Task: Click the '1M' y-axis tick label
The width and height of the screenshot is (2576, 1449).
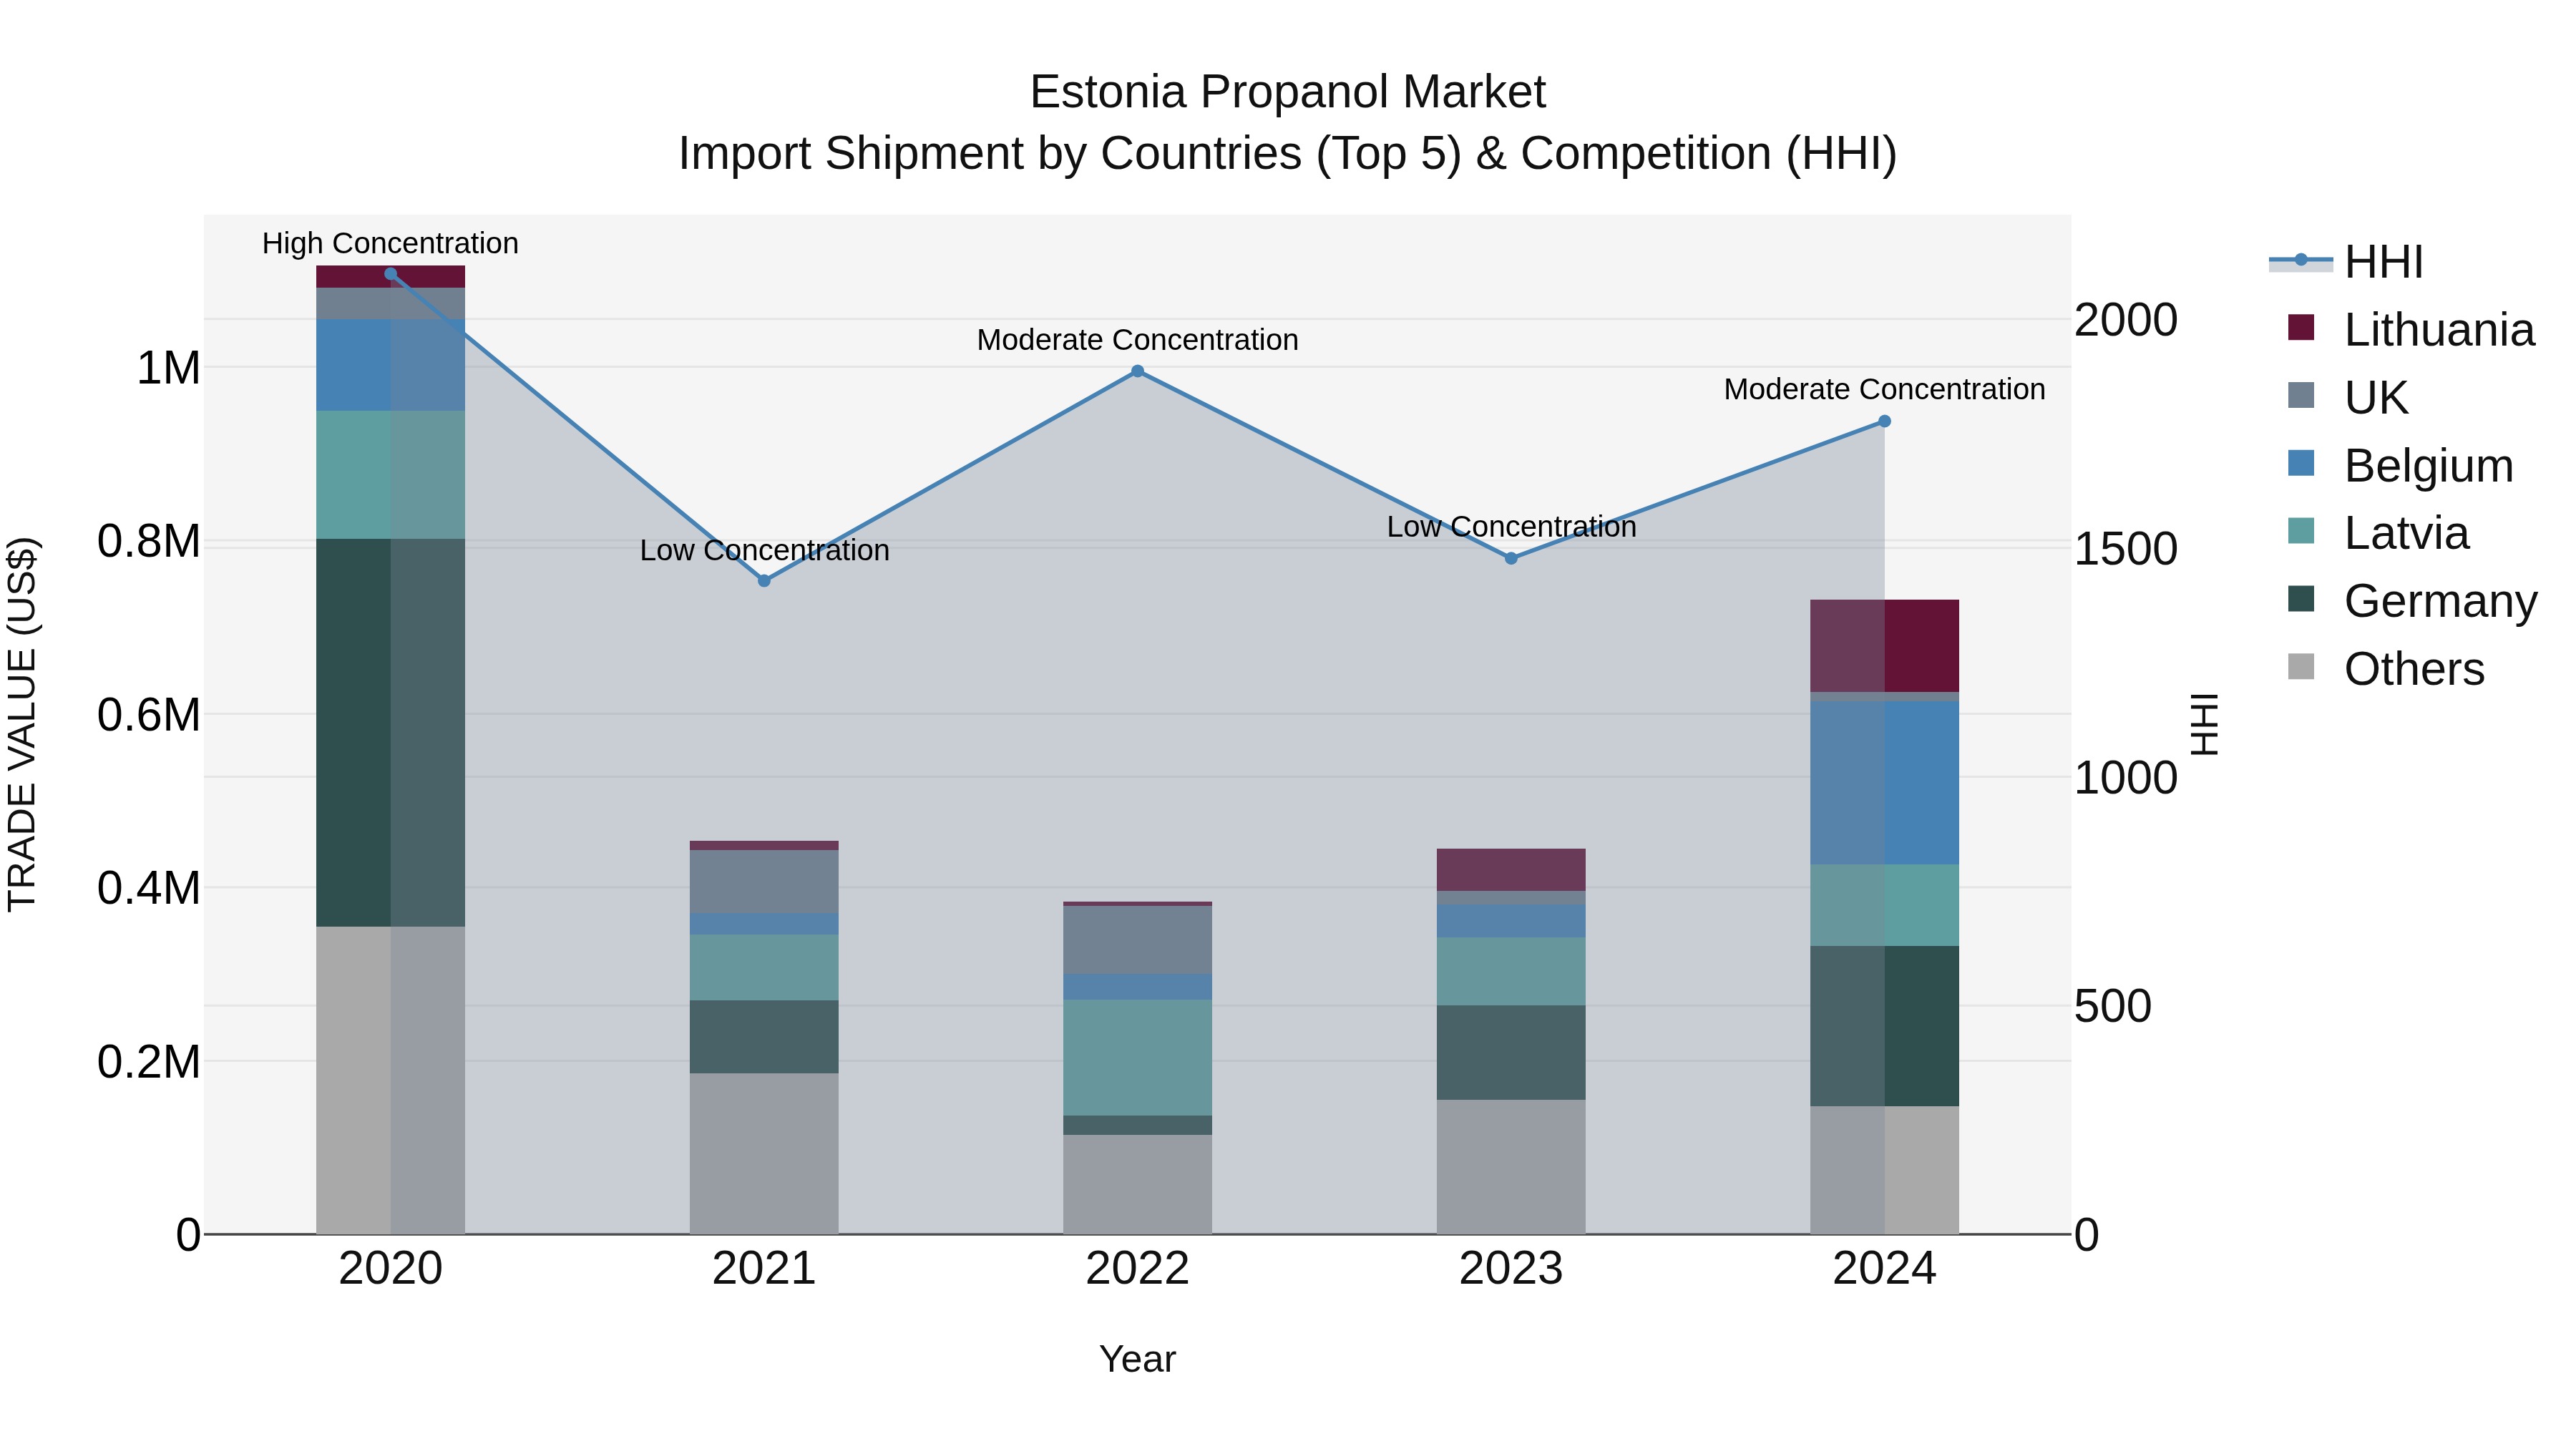Action: (168, 369)
